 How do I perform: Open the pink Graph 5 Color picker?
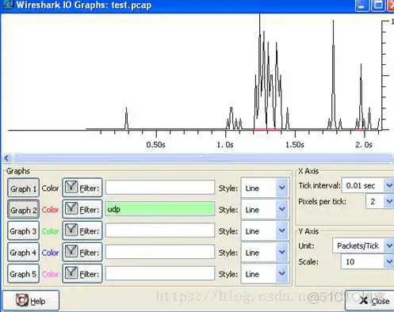50,274
